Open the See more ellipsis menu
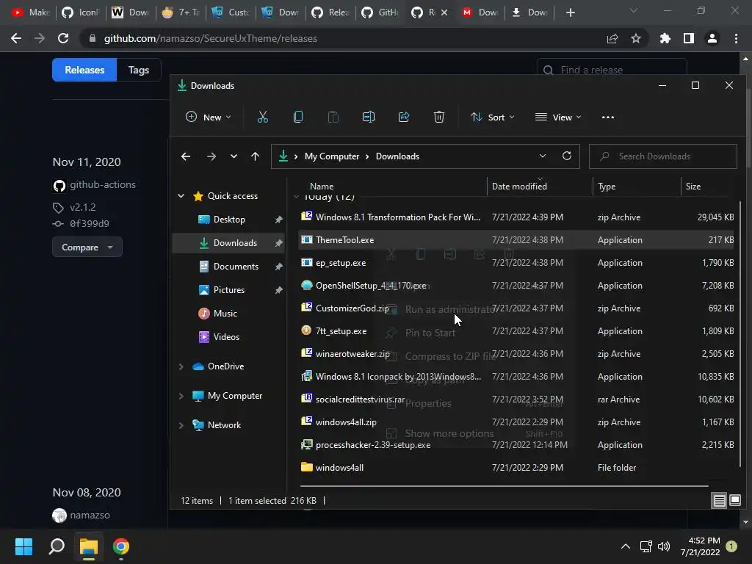Image resolution: width=752 pixels, height=564 pixels. (607, 117)
